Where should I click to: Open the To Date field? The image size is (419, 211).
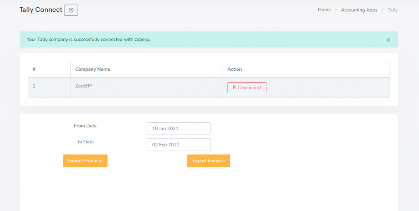pyautogui.click(x=178, y=145)
